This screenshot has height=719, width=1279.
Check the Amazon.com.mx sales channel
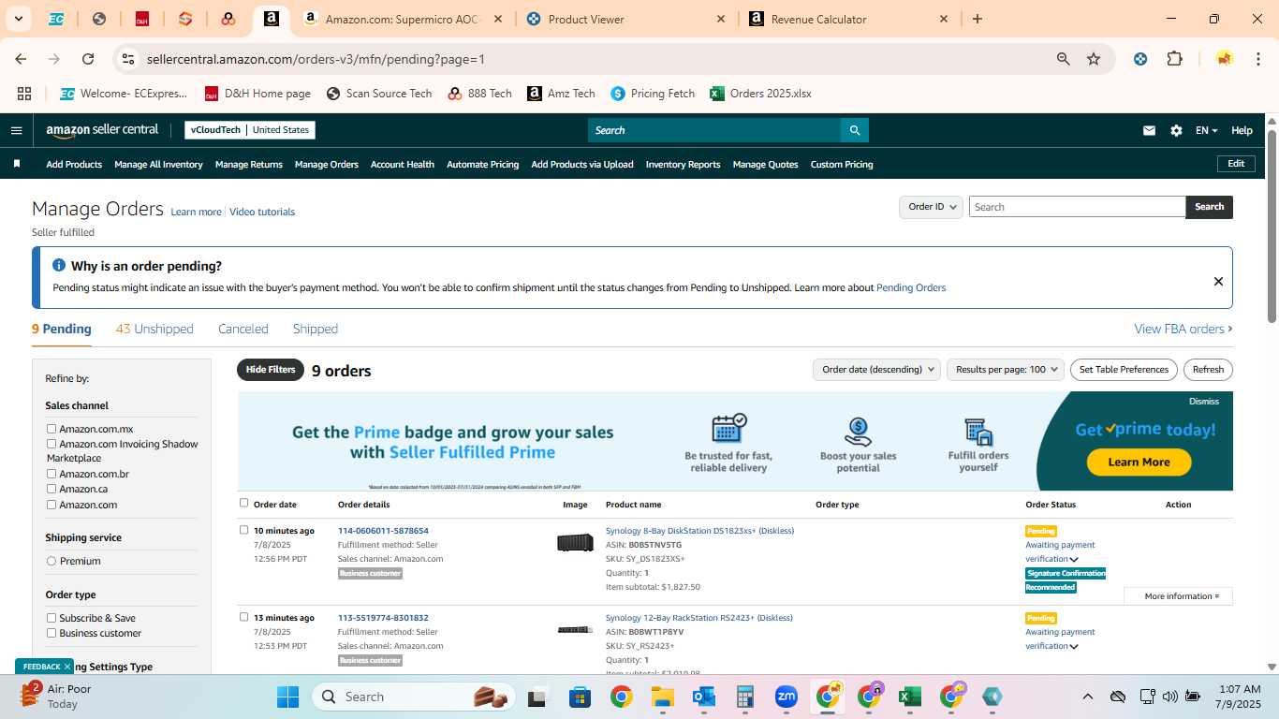51,429
